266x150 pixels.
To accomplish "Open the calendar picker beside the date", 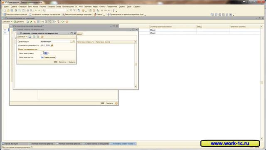I will point(52,45).
